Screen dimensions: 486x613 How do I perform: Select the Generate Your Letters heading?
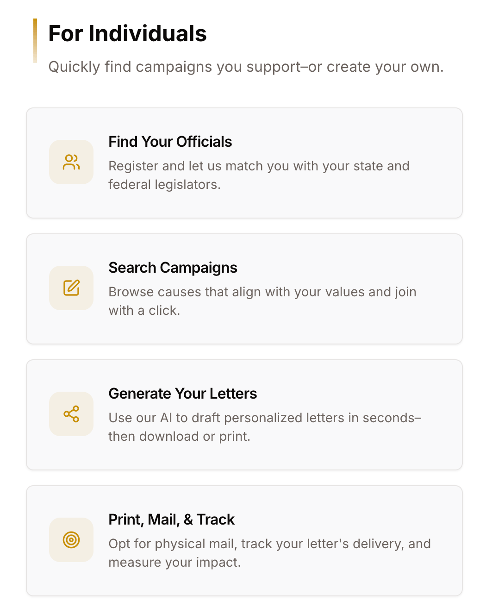click(183, 394)
